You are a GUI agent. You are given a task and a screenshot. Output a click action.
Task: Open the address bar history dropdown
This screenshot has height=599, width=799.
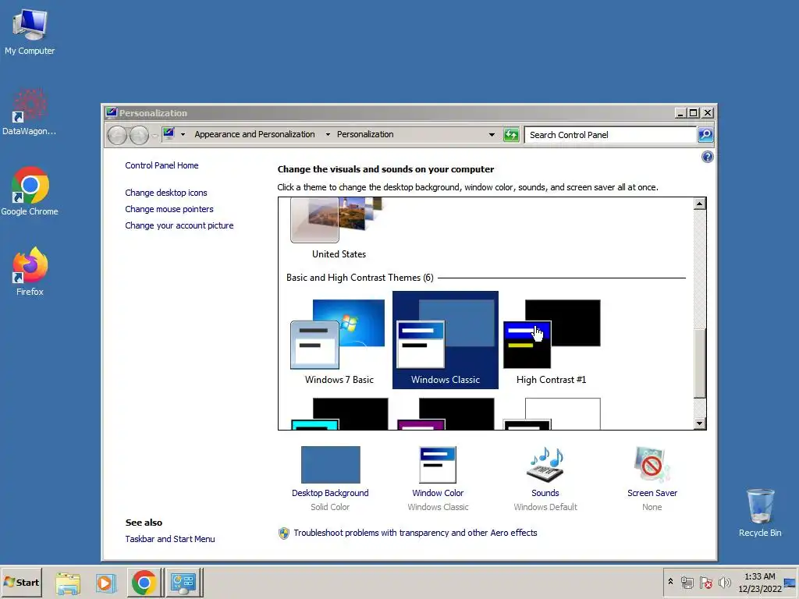pyautogui.click(x=492, y=135)
